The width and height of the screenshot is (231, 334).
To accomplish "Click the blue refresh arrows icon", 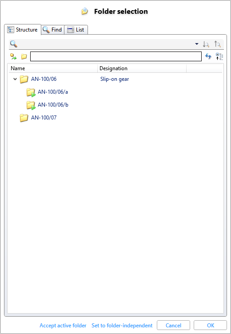I will pos(208,56).
